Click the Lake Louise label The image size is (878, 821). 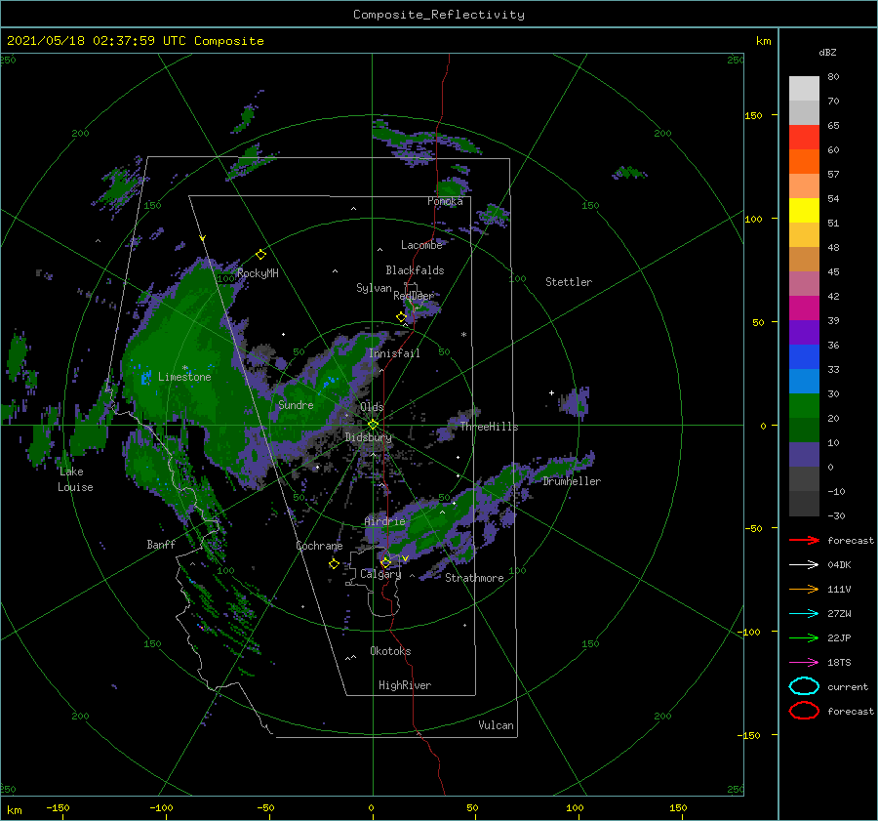(75, 479)
